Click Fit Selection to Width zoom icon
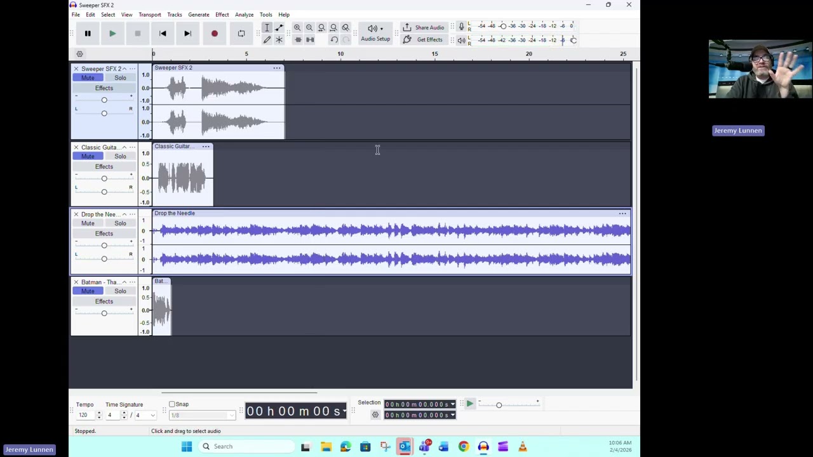 (321, 28)
